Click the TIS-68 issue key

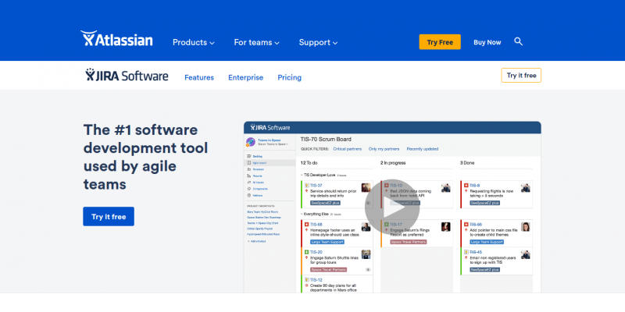[316, 225]
